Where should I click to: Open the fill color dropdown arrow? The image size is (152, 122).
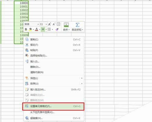pos(33,30)
